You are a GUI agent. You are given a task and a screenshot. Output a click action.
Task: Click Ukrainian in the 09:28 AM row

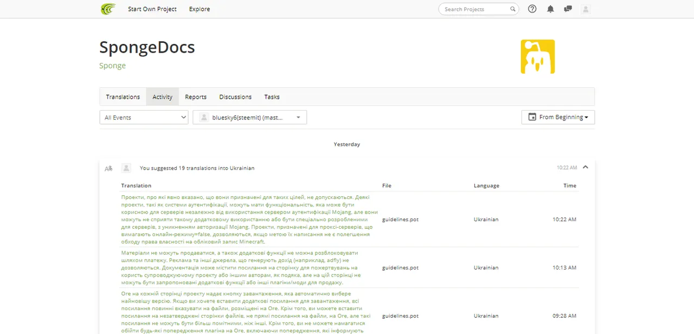tap(486, 316)
